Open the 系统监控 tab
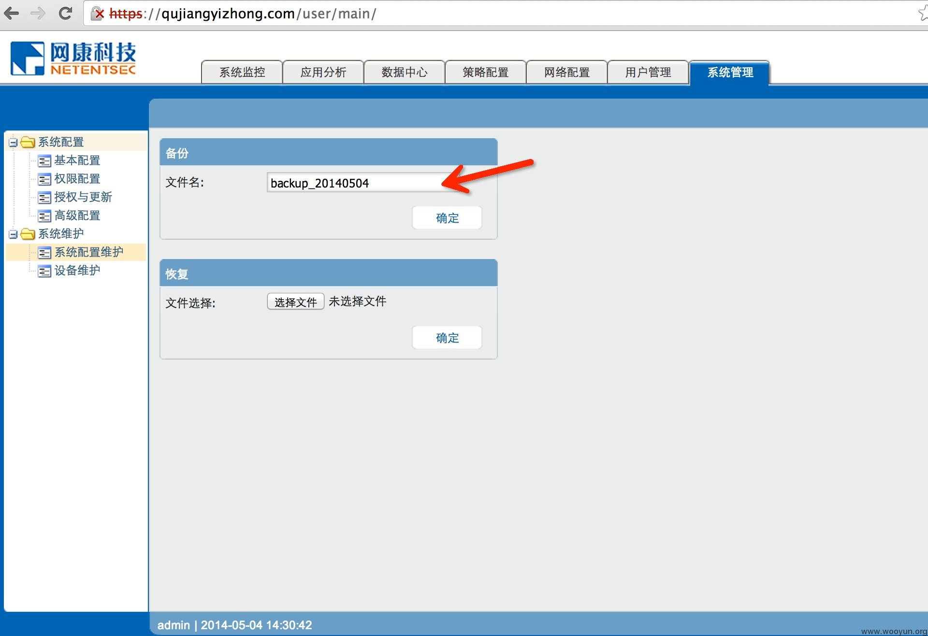This screenshot has height=636, width=928. (x=242, y=72)
